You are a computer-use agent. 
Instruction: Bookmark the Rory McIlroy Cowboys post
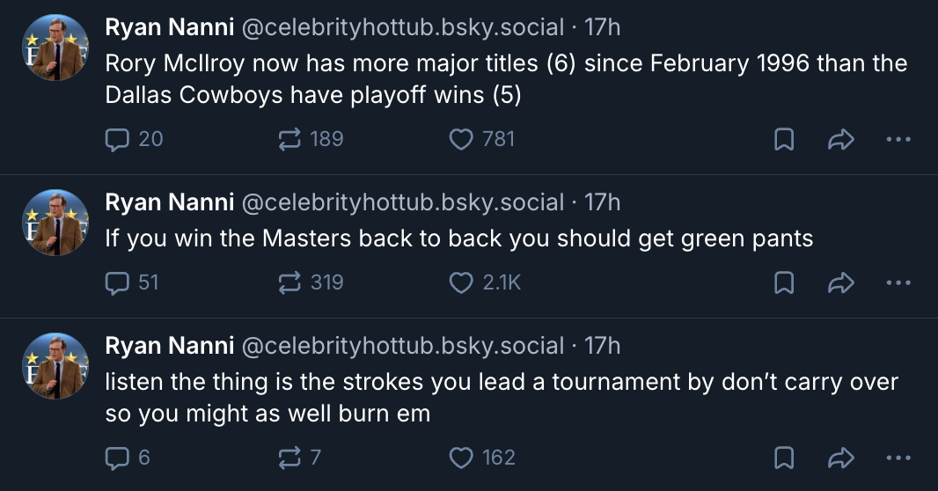pos(784,139)
